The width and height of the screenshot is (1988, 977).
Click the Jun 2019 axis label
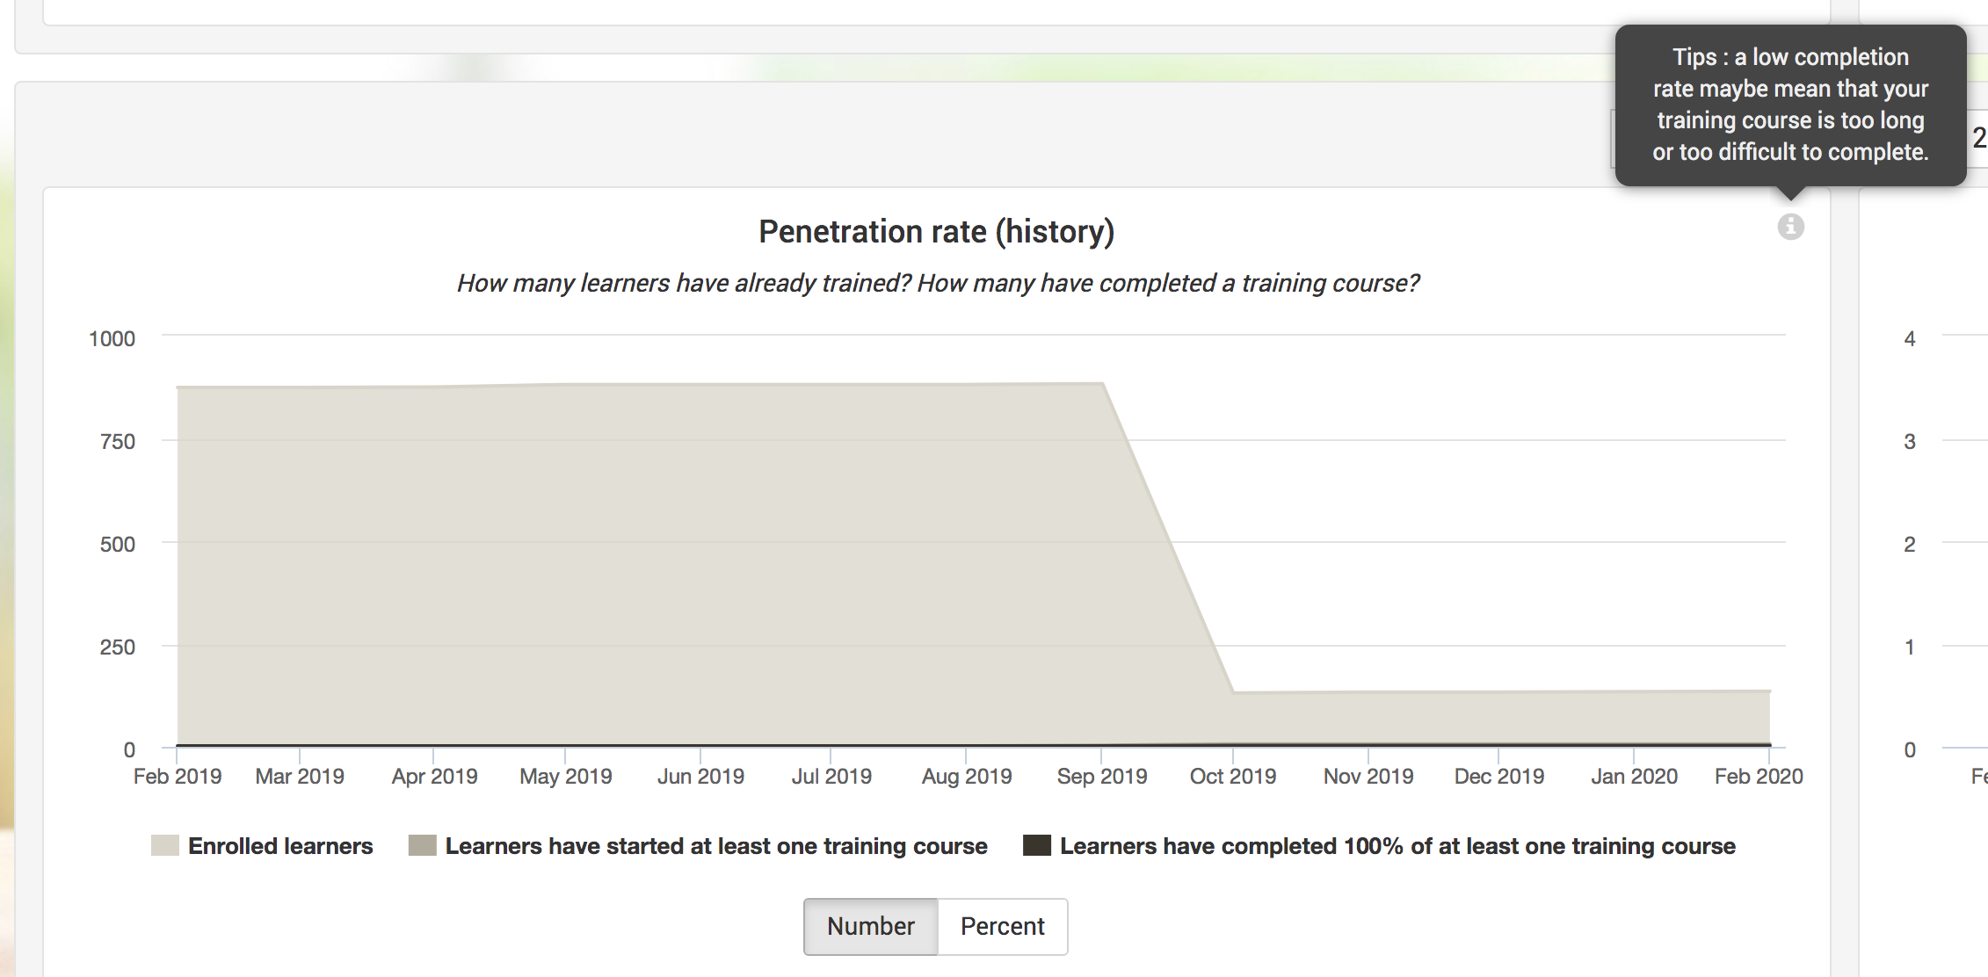700,777
